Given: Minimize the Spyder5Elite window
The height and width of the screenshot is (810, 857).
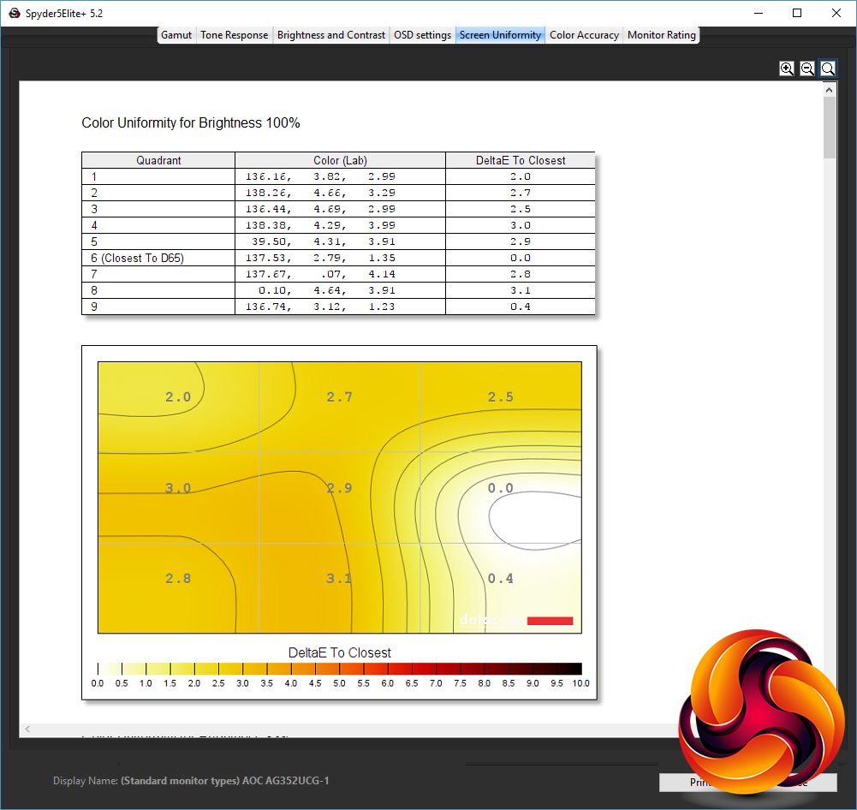Looking at the screenshot, I should [758, 13].
